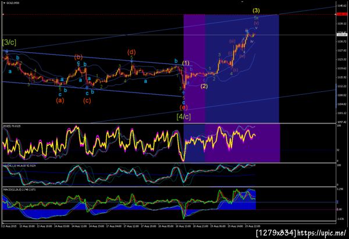
Task: Click the 1097.42 price axis value
Action: (342, 122)
